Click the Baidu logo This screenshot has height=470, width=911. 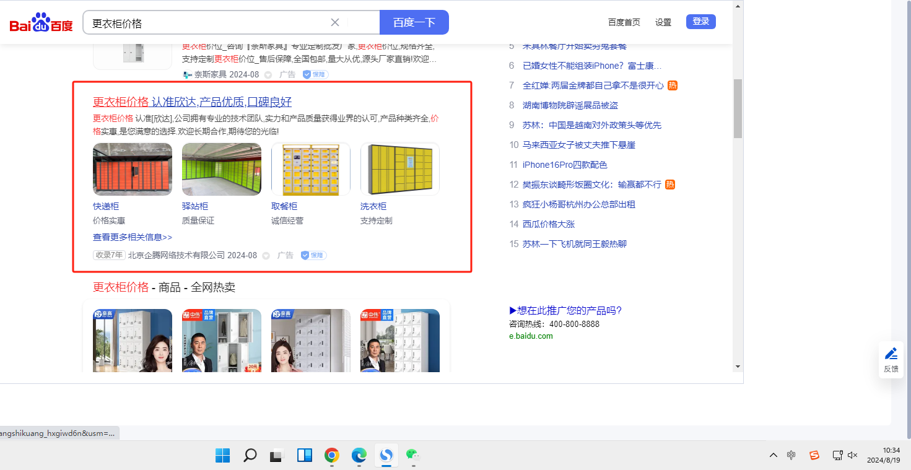click(41, 23)
